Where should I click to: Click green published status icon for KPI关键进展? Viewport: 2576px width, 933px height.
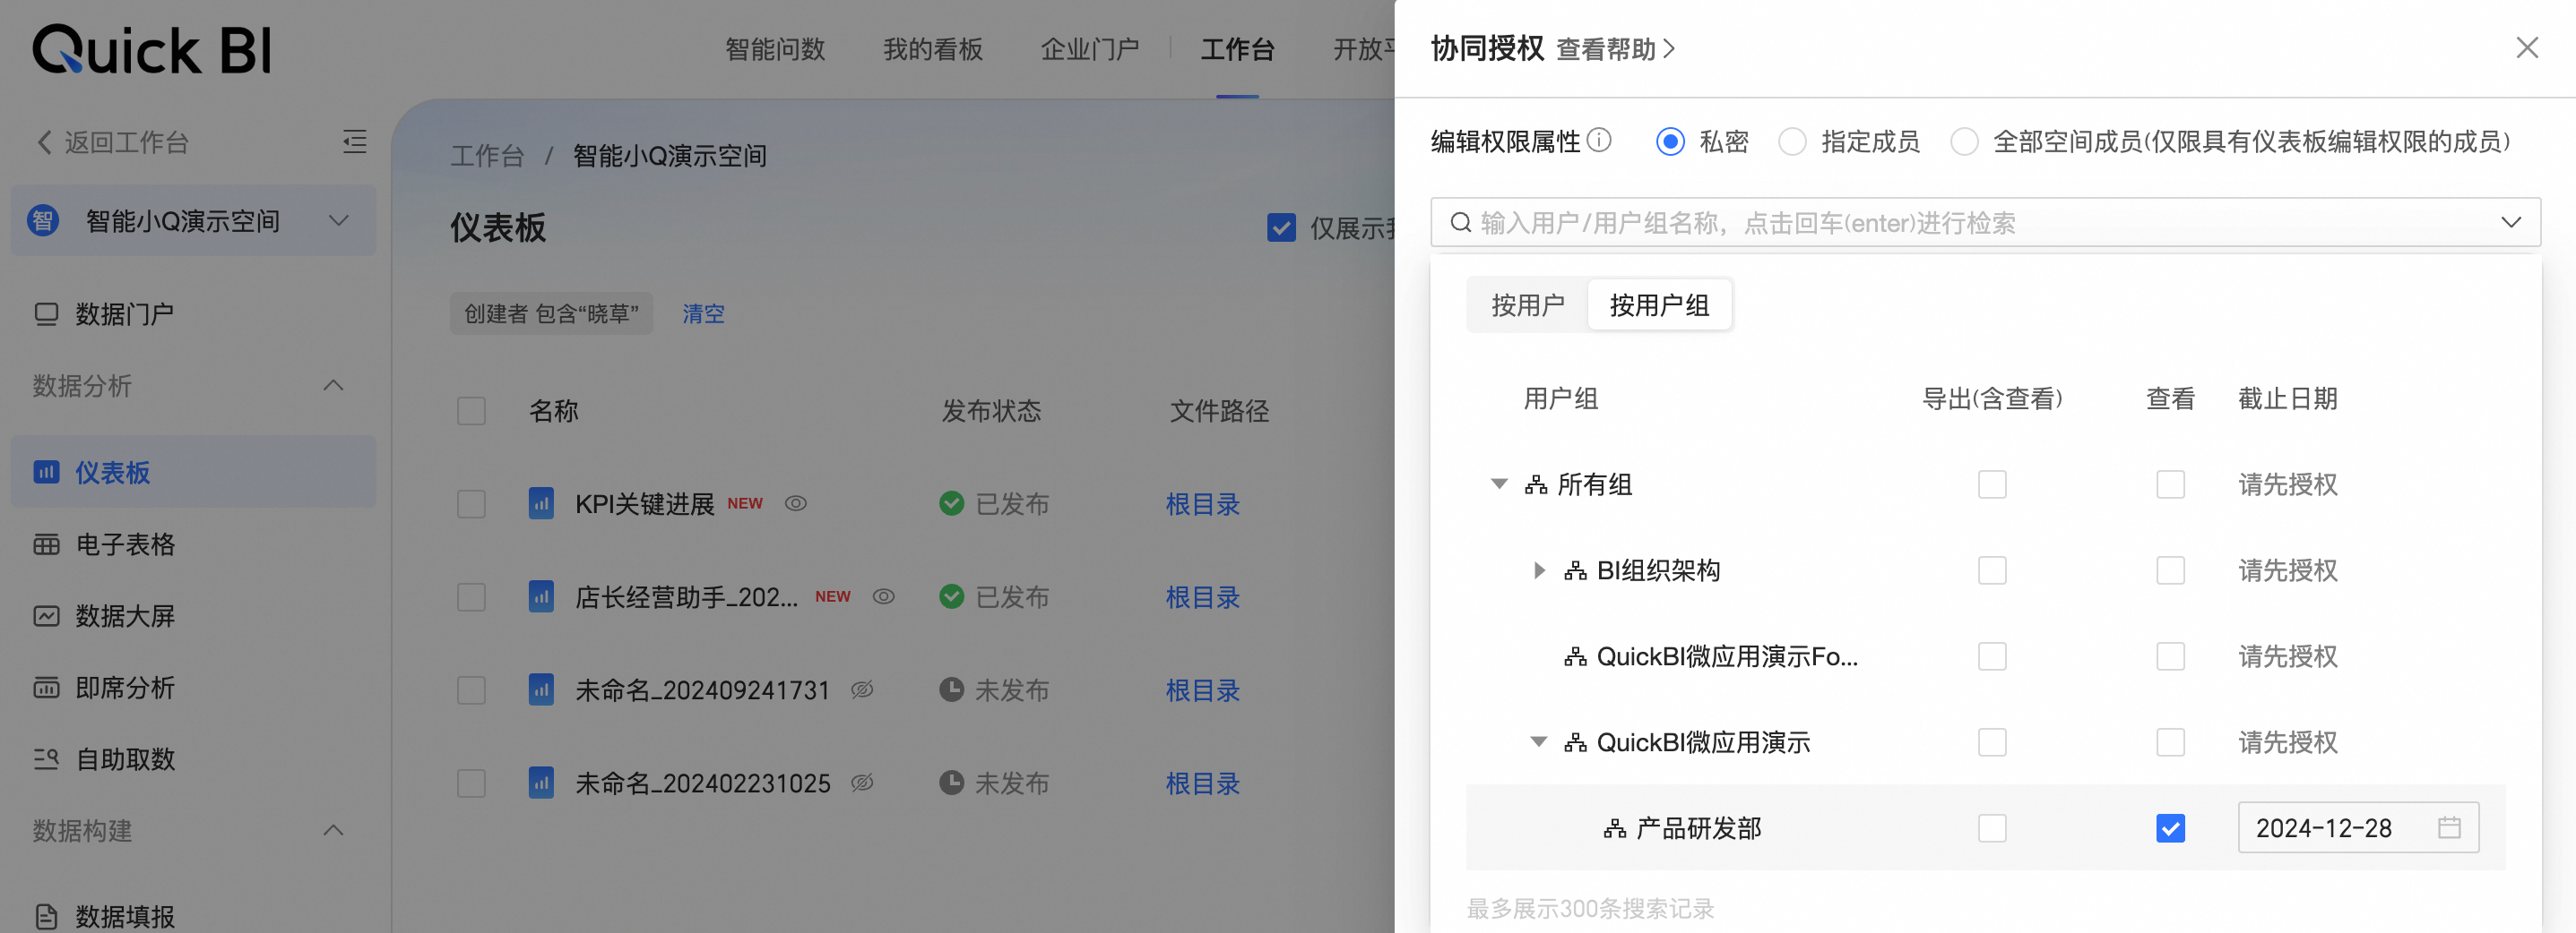(x=952, y=503)
